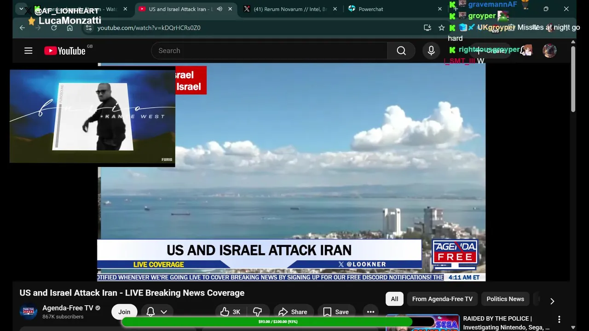Click gravemannAF chat username
Screen dimensions: 589x331
[x=492, y=5]
